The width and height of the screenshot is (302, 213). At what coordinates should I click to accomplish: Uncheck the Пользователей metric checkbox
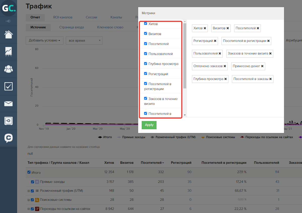(x=146, y=54)
